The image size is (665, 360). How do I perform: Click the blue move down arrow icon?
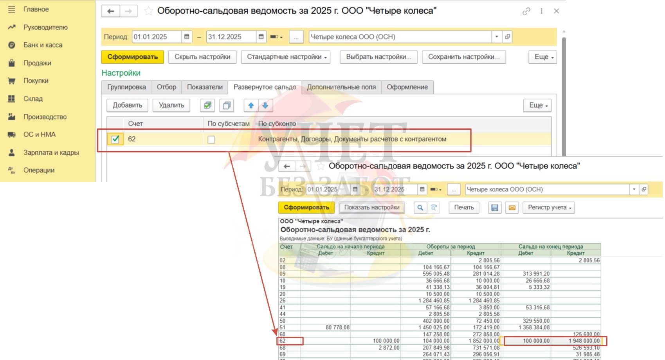pos(265,105)
